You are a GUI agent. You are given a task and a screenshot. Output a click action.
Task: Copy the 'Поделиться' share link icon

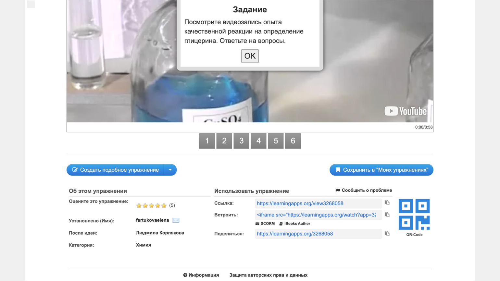click(387, 233)
